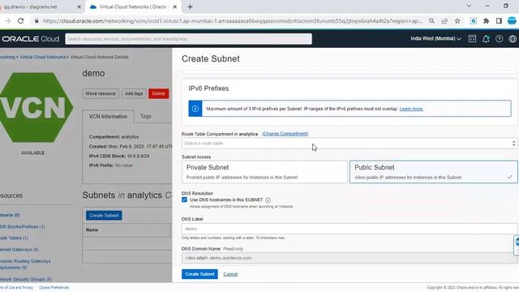Open the help question mark icon
The width and height of the screenshot is (519, 292).
click(500, 39)
